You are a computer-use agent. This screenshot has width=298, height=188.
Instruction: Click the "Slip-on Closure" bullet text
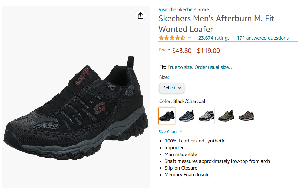181,168
